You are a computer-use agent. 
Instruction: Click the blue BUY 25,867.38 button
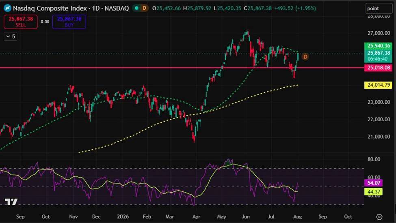tap(69, 21)
